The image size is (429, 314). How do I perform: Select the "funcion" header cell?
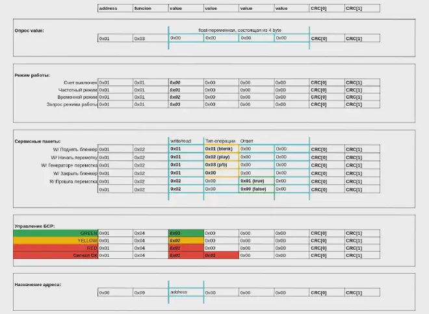(150, 9)
